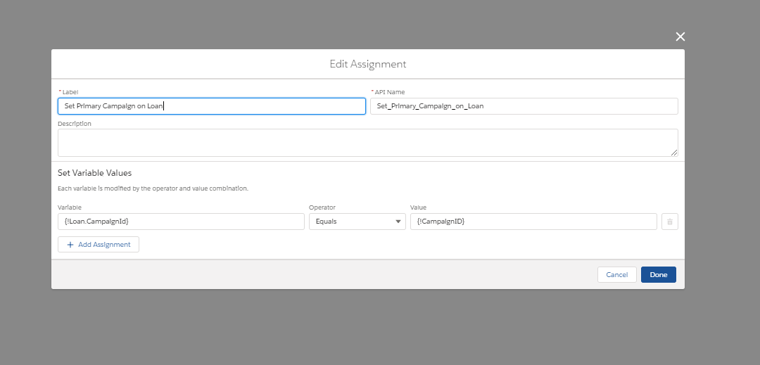The width and height of the screenshot is (760, 365).
Task: Select the Variable field with {!Loan.CampaignId}
Action: (181, 222)
